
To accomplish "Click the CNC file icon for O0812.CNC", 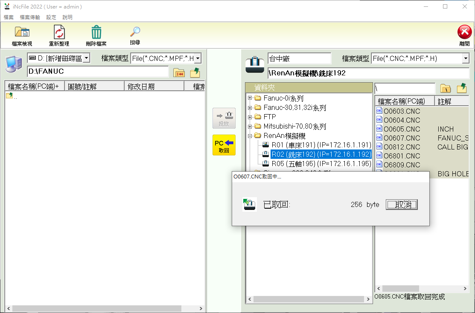I will click(x=379, y=146).
